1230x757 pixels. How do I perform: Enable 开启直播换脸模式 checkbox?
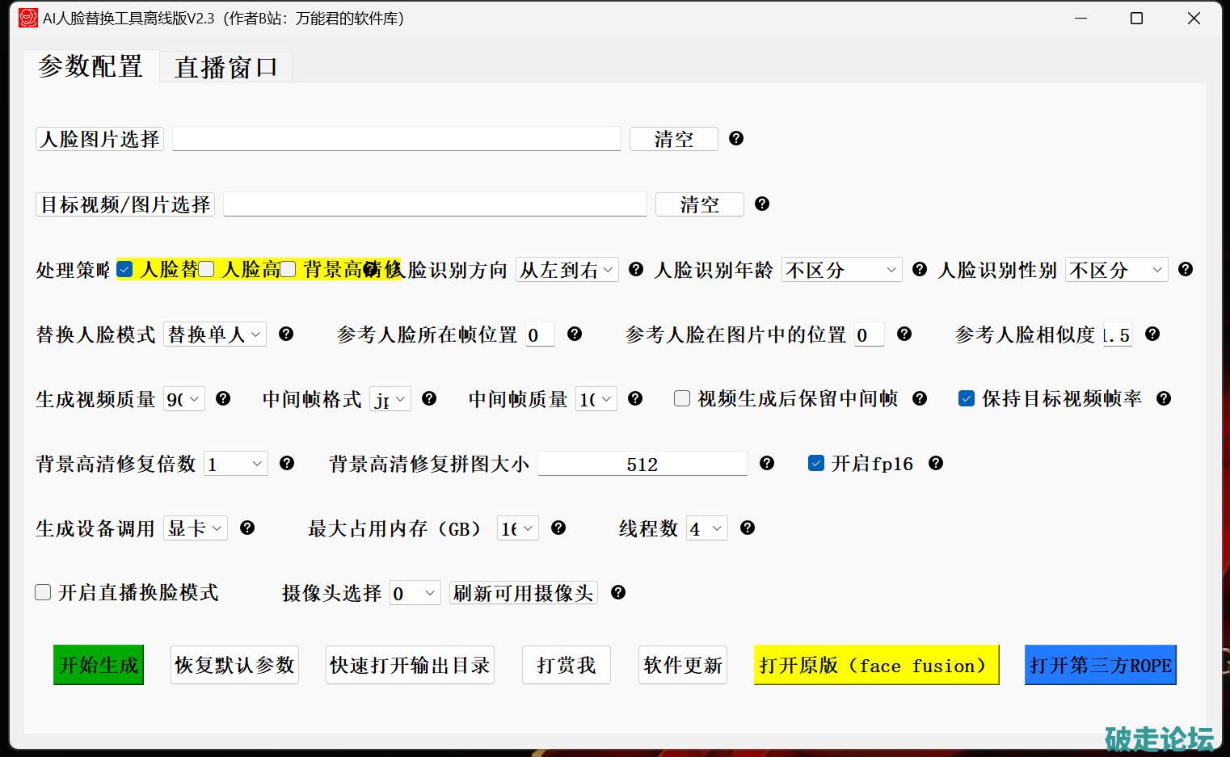(x=44, y=593)
